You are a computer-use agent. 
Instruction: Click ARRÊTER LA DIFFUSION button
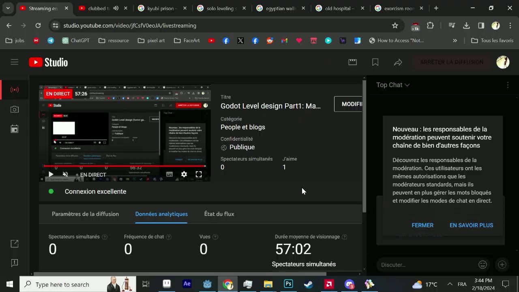(x=452, y=62)
